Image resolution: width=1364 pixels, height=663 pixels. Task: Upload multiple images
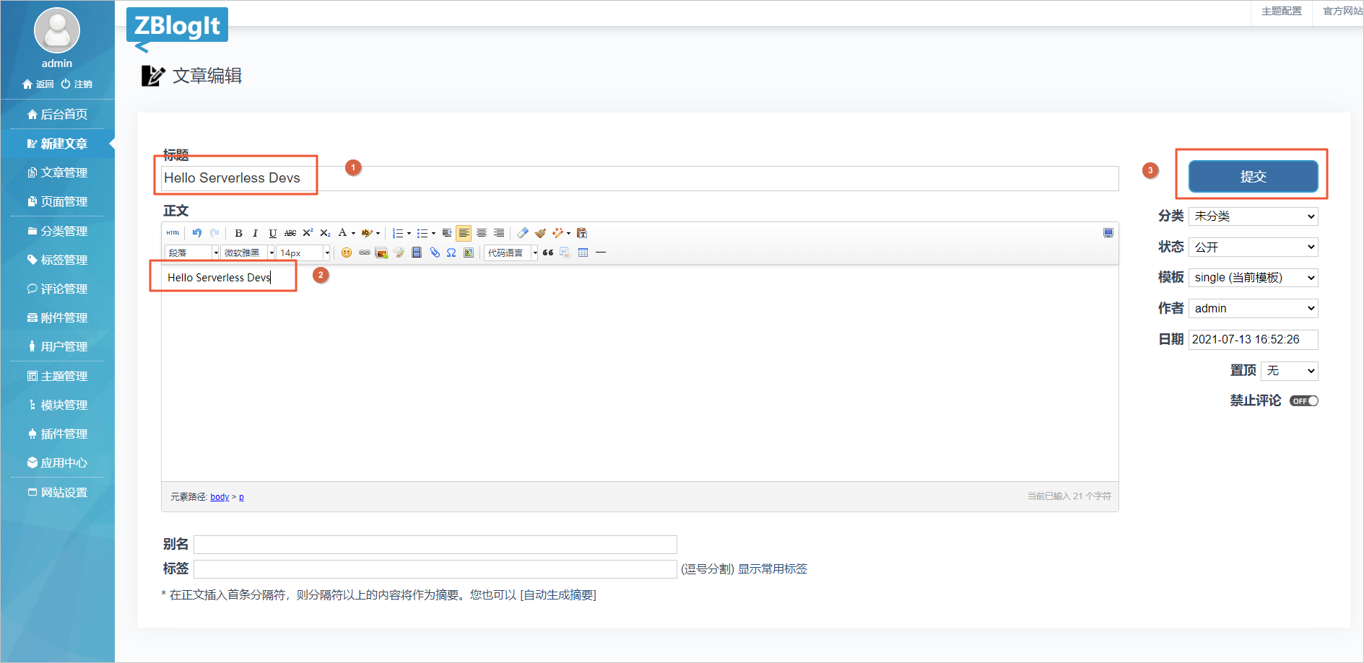[381, 253]
